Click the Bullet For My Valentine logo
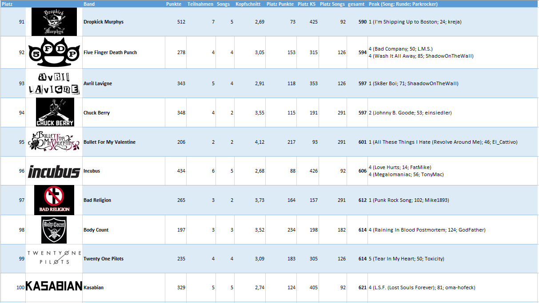The image size is (539, 303). 54,142
